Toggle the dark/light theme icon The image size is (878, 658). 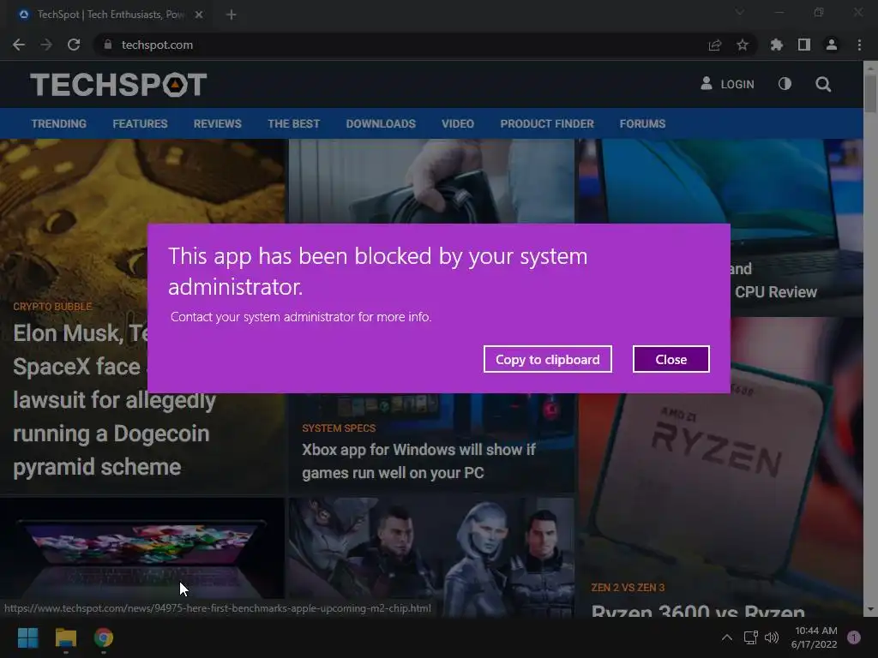[785, 84]
